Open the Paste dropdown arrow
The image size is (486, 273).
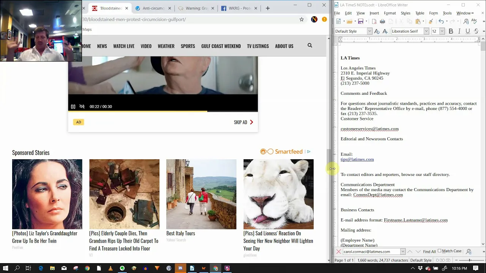[x=423, y=22]
